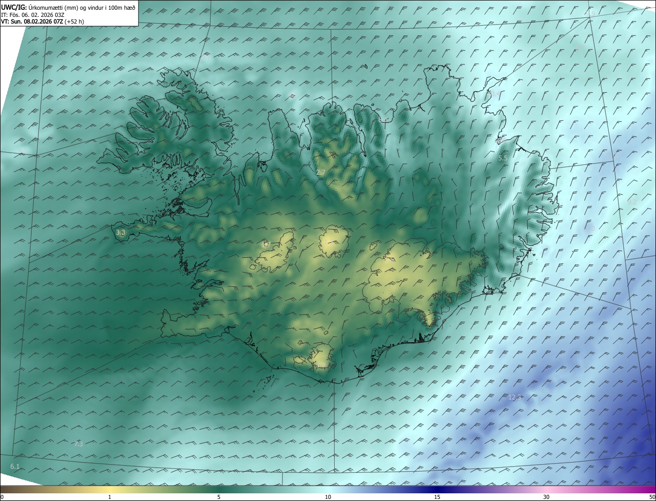Viewport: 656px width, 501px height.
Task: Click the 'Úrkomumætti (mm) og vindur' description text
Action: point(67,7)
